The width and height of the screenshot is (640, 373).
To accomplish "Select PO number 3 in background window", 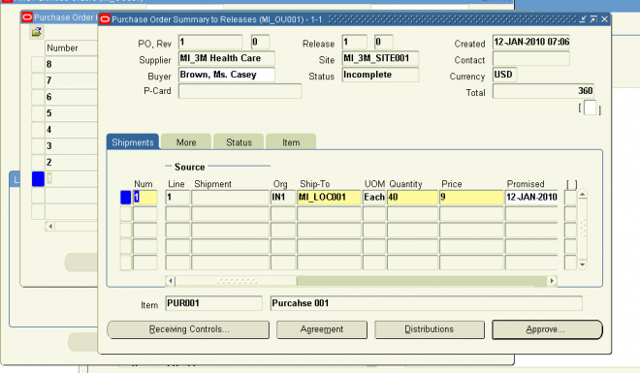I will coord(71,146).
